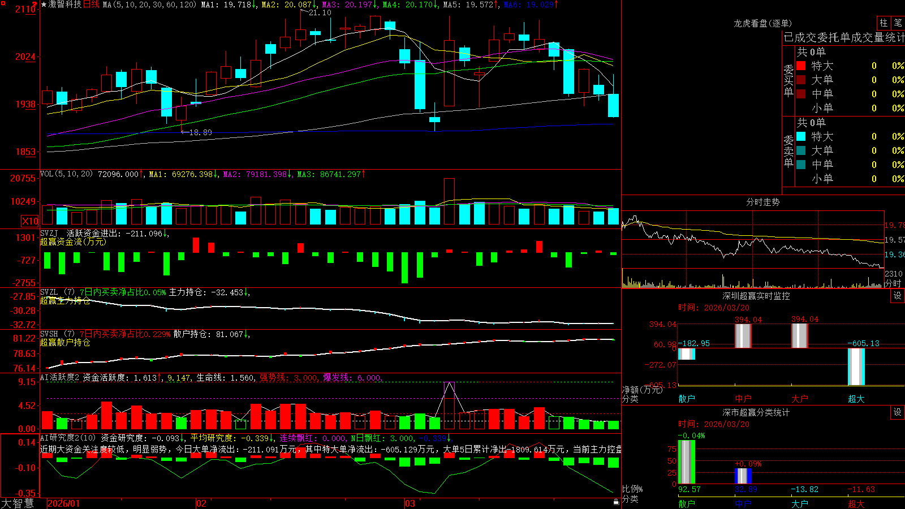Open 设 settings for 深圳超赢实时监控
This screenshot has height=509, width=905.
[x=898, y=296]
